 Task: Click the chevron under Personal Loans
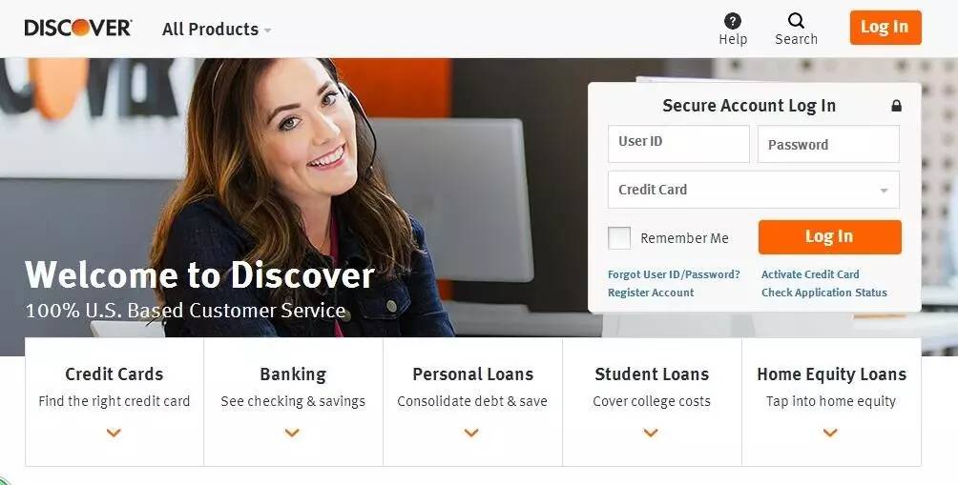pos(471,433)
